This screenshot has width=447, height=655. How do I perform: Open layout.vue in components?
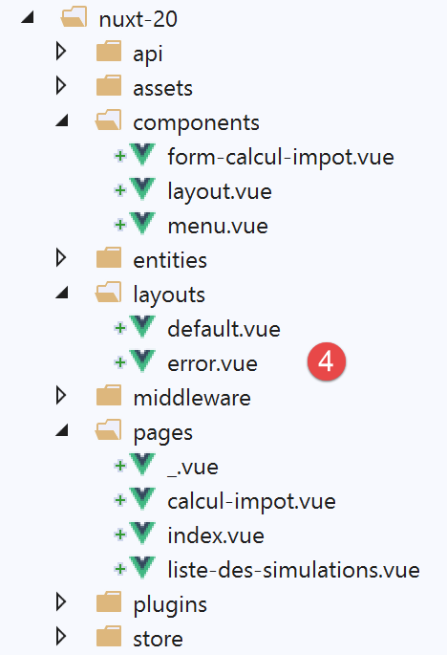pos(220,192)
